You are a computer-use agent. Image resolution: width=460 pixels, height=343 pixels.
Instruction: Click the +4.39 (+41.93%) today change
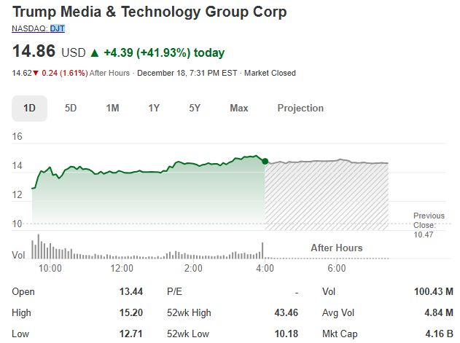pos(164,53)
